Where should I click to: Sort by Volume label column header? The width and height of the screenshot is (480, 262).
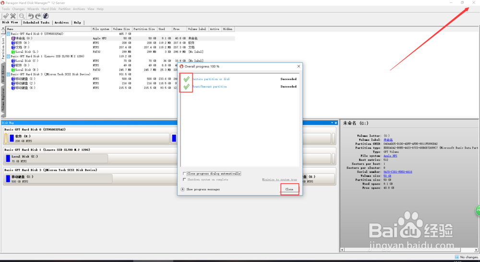[198, 29]
